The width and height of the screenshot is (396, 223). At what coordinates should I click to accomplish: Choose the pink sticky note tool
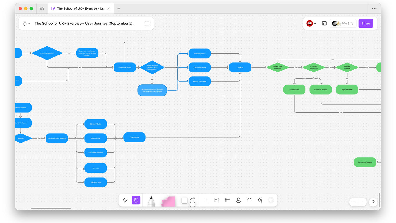(x=168, y=201)
